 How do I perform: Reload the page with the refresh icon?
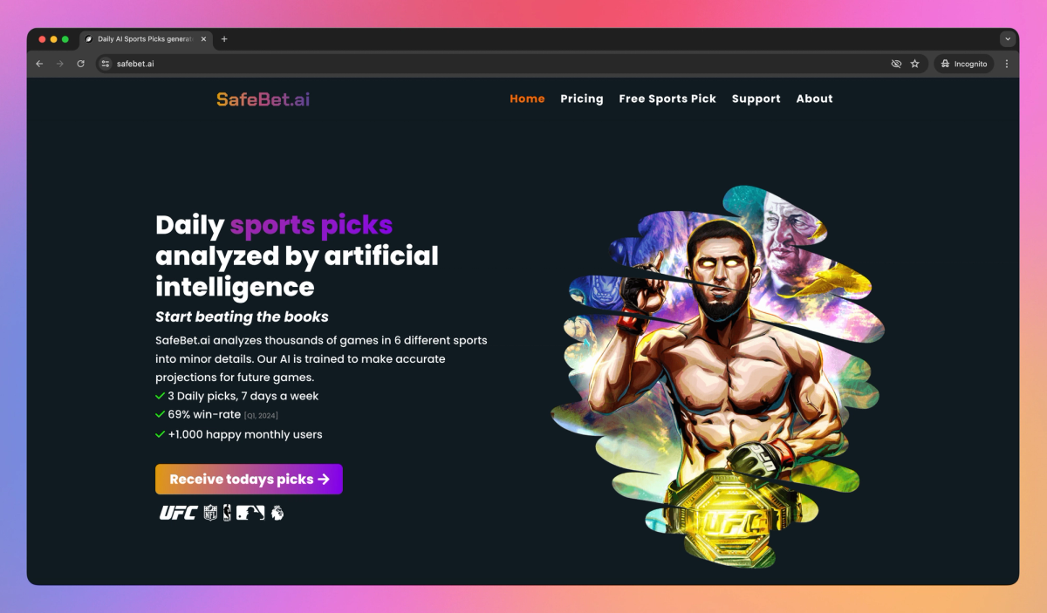click(80, 64)
